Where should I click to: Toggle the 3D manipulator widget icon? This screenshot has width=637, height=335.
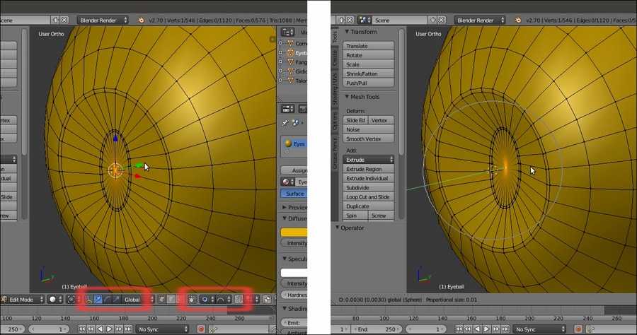89,300
